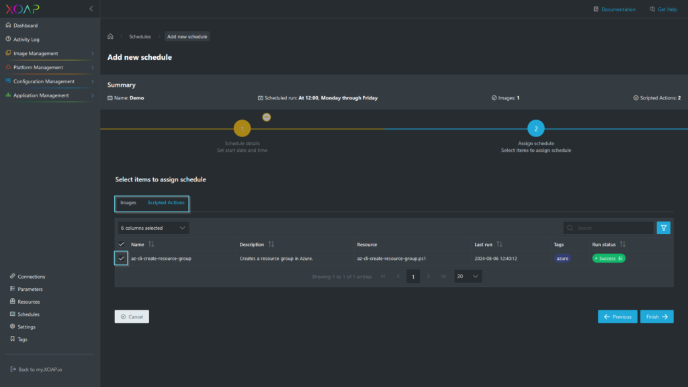Click the Finish button
688x387 pixels.
coord(657,317)
